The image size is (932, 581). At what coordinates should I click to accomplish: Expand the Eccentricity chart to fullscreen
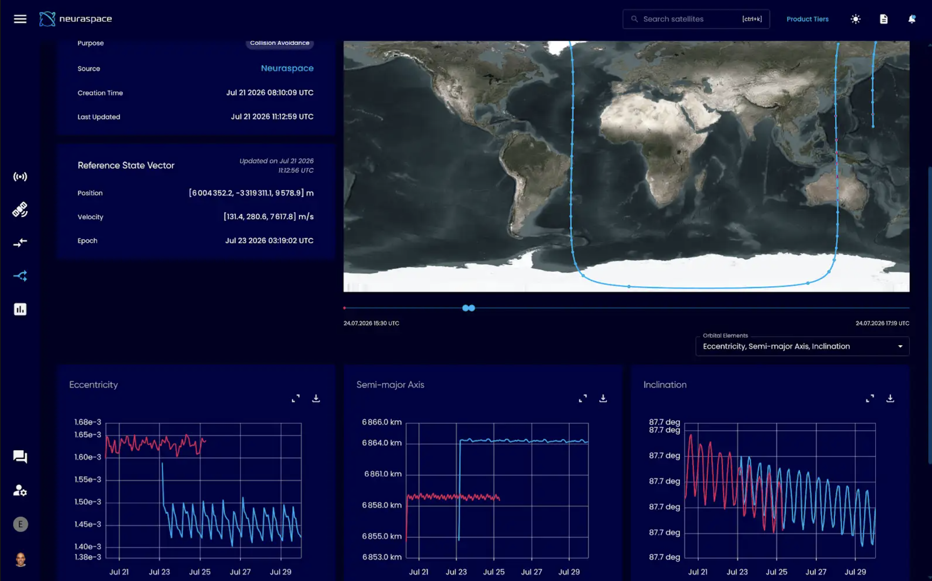pyautogui.click(x=295, y=398)
